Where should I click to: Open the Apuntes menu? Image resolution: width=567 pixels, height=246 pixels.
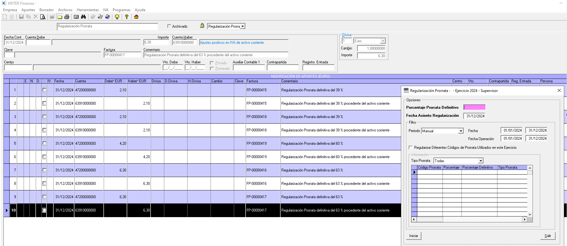[x=28, y=10]
